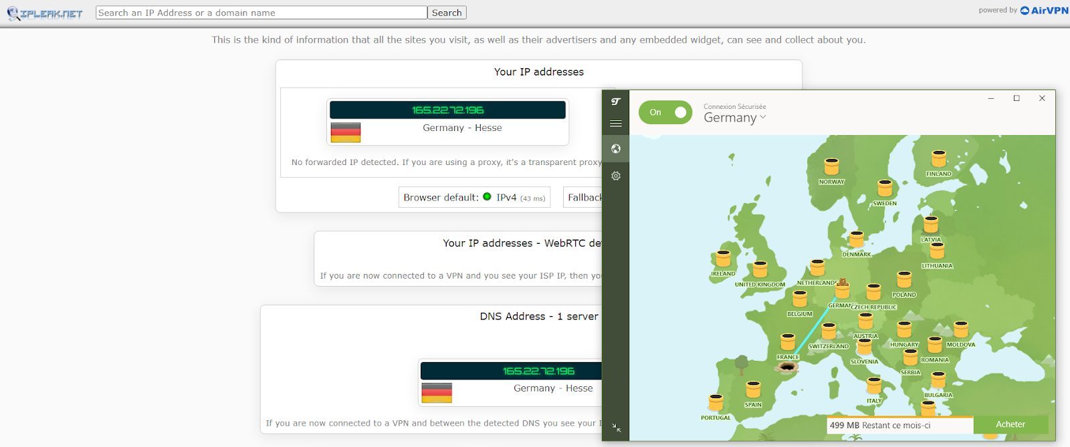
Task: Click the 'DNS Address - 1 server' heading
Action: click(539, 316)
